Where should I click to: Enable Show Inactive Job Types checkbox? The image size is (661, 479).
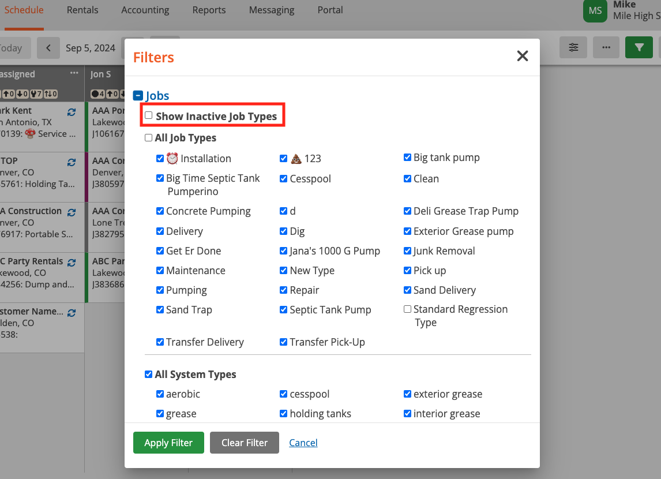point(148,115)
